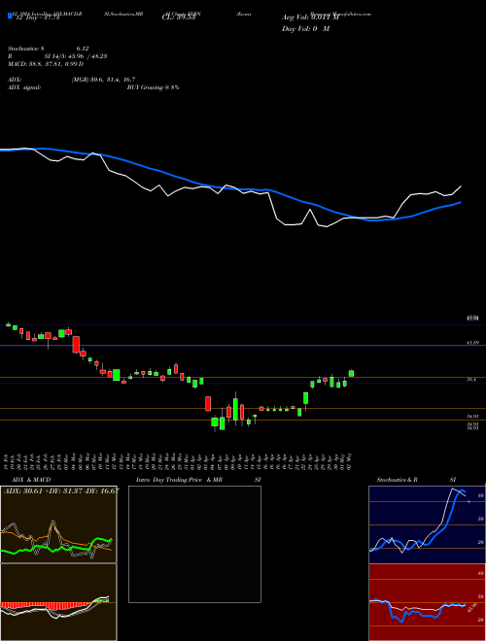
Task: Select the 'Day Vol: 0 M' text
Action: pyautogui.click(x=305, y=29)
